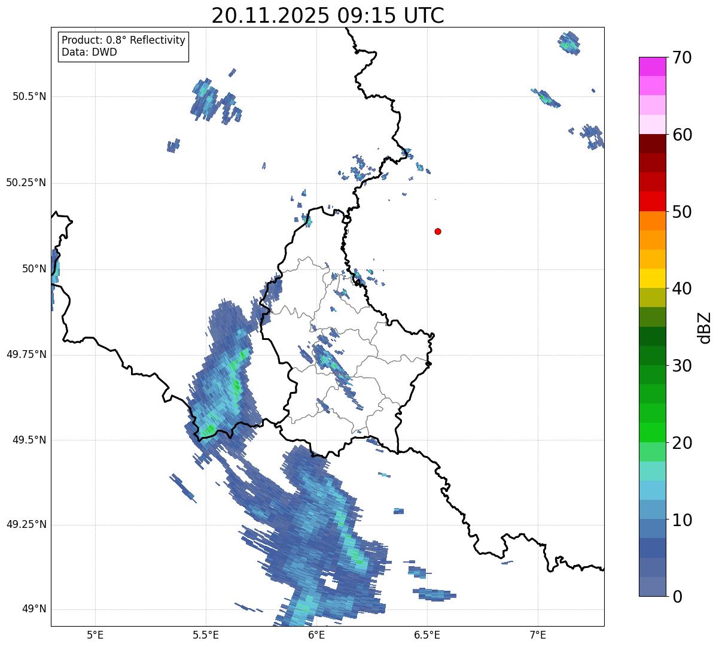Click the 49.5°N latitude label
This screenshot has height=647, width=719.
[x=29, y=440]
